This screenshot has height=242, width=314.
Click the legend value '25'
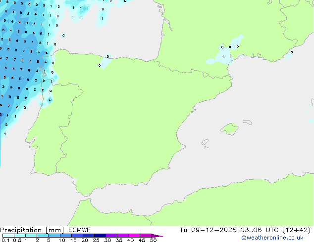coord(96,240)
